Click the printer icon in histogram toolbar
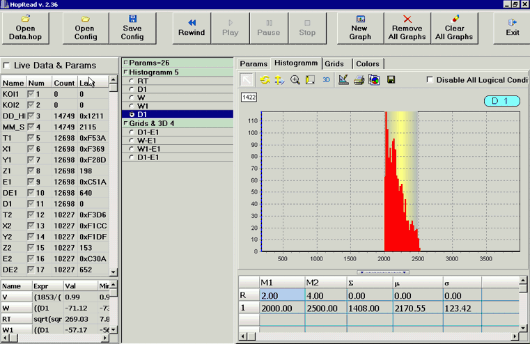 point(359,80)
